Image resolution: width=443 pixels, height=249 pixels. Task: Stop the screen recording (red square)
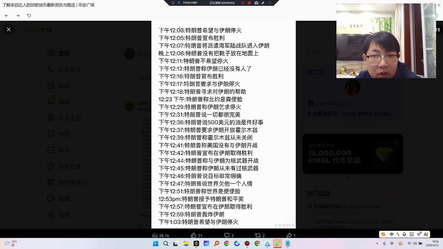point(249,3)
